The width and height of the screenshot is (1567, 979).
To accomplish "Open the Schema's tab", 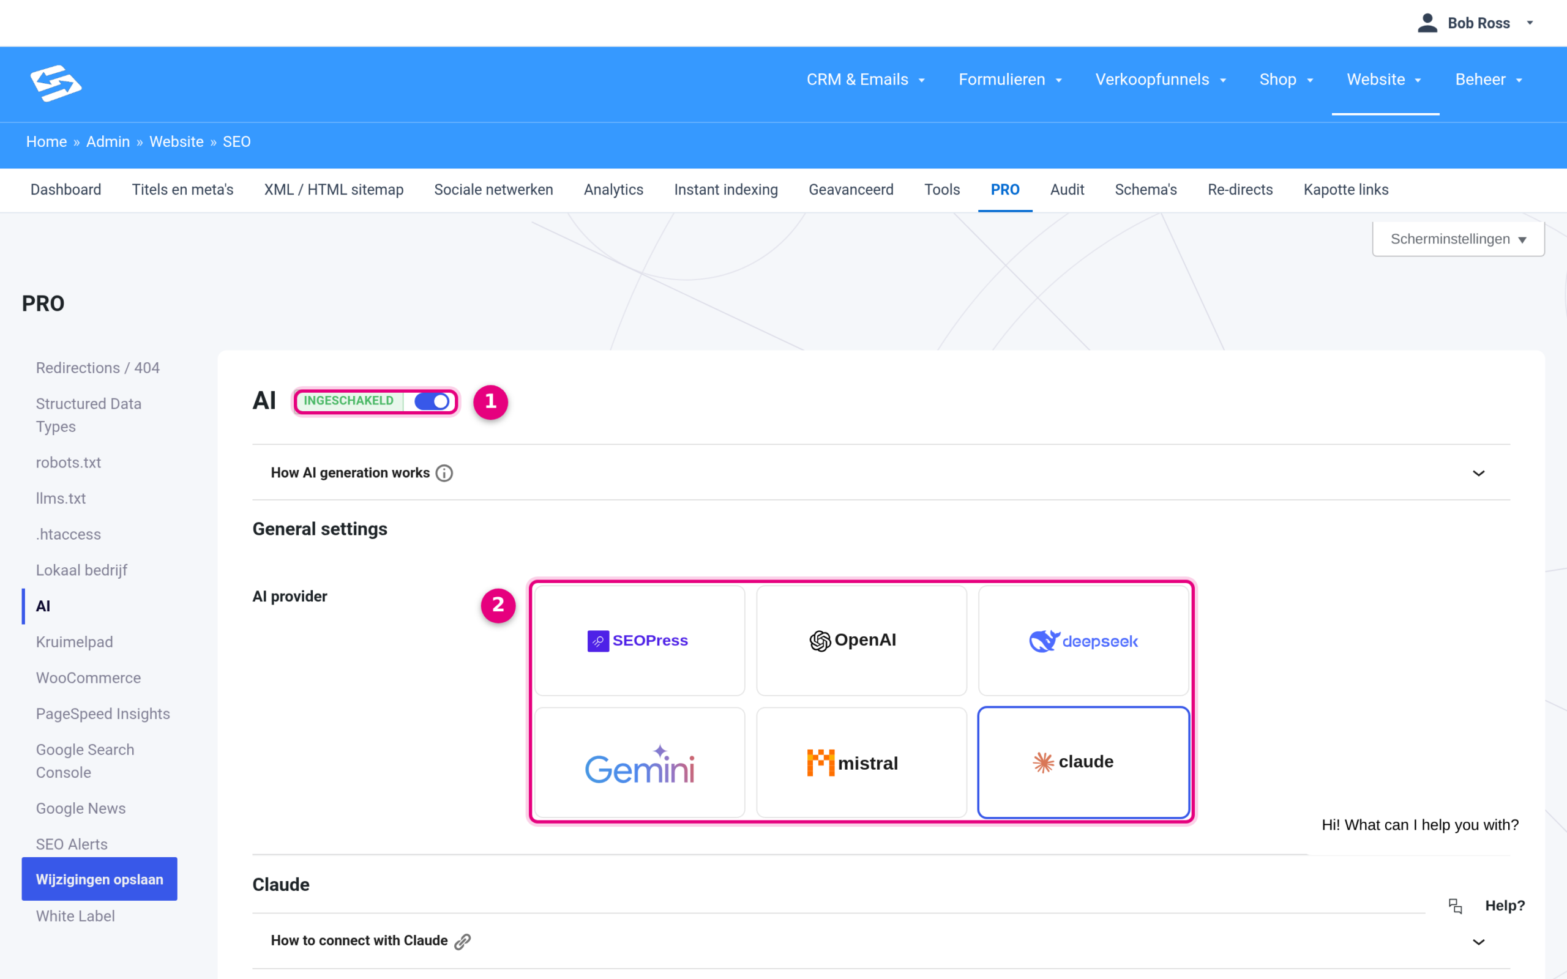I will click(x=1145, y=190).
